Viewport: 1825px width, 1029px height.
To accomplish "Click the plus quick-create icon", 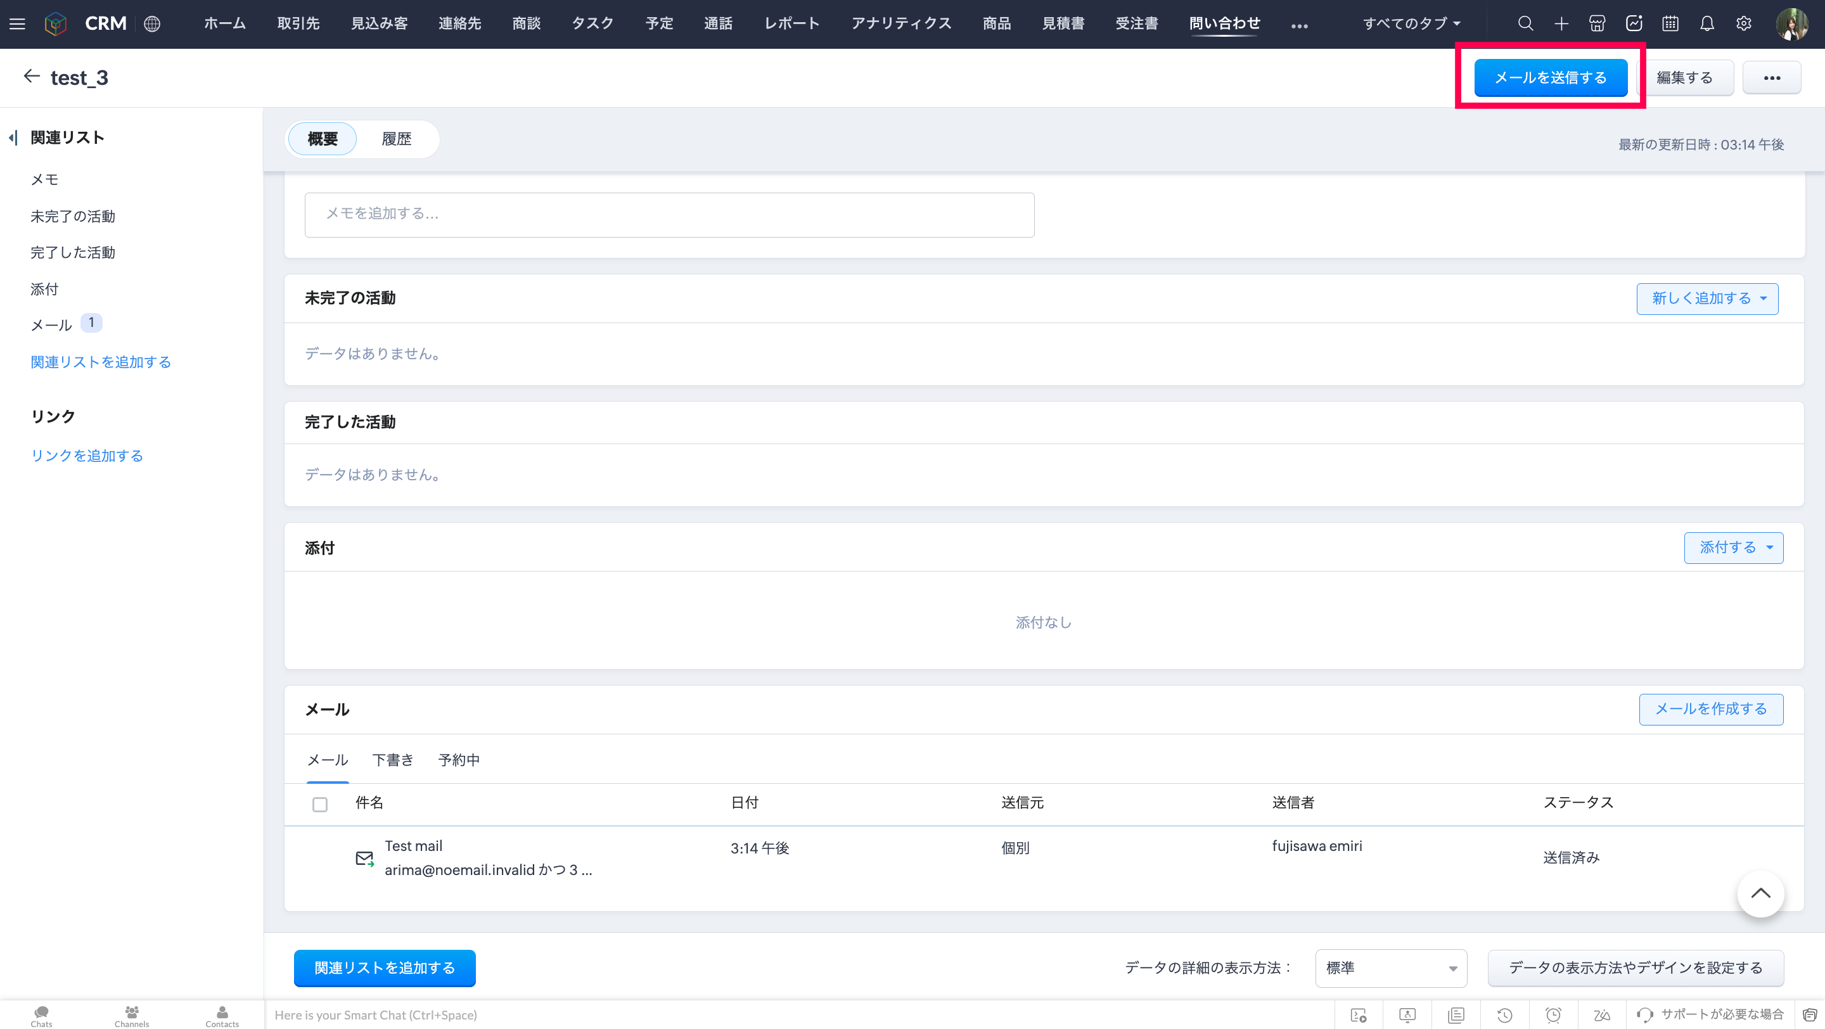I will pos(1561,23).
